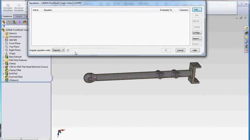Viewport: 250px width, 140px height.
Task: Click the feature tree scrollbar right arrow
Action: tap(50, 139)
